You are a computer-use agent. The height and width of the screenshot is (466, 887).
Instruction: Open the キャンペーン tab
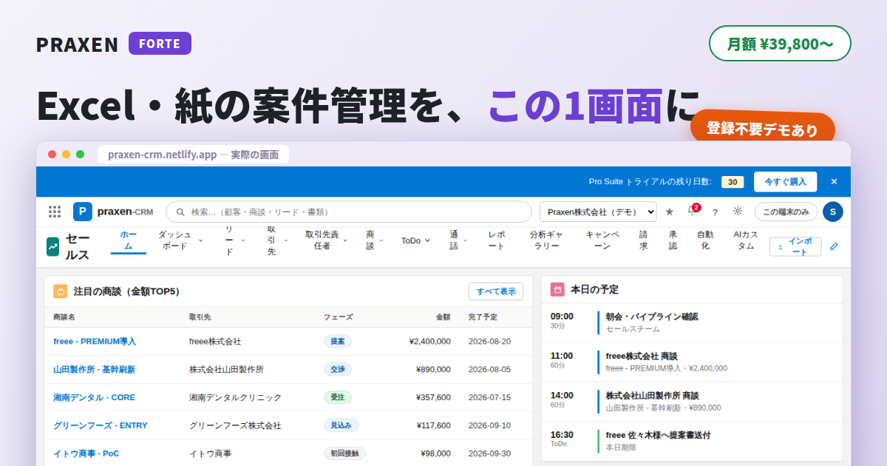[x=603, y=240]
